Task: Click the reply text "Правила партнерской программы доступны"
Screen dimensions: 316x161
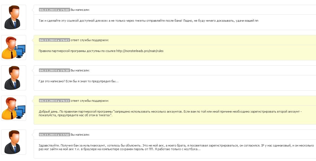Action: pyautogui.click(x=77, y=51)
